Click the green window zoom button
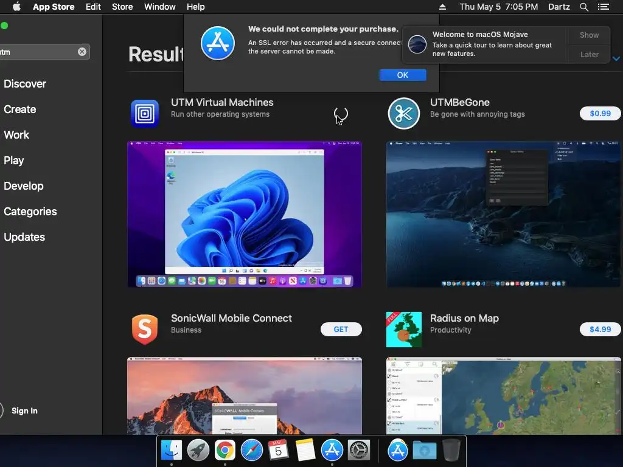The width and height of the screenshot is (623, 467). 4,26
